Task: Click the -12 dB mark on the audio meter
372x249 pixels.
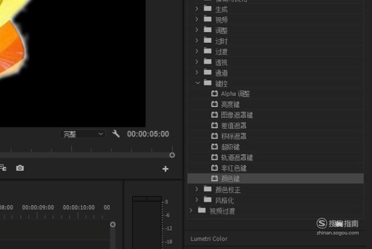Action: coord(169,228)
